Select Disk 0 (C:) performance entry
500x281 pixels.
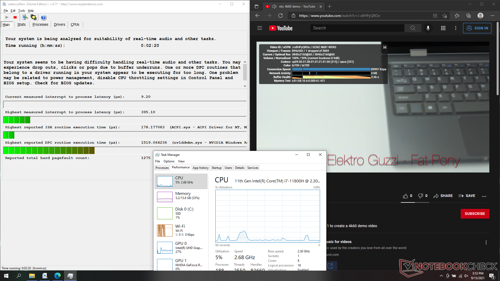[181, 213]
